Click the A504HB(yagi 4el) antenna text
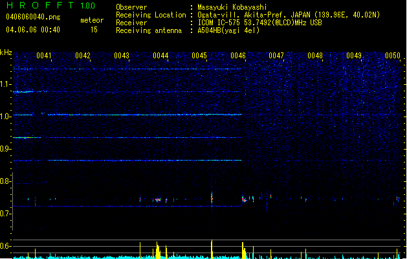 pos(228,30)
